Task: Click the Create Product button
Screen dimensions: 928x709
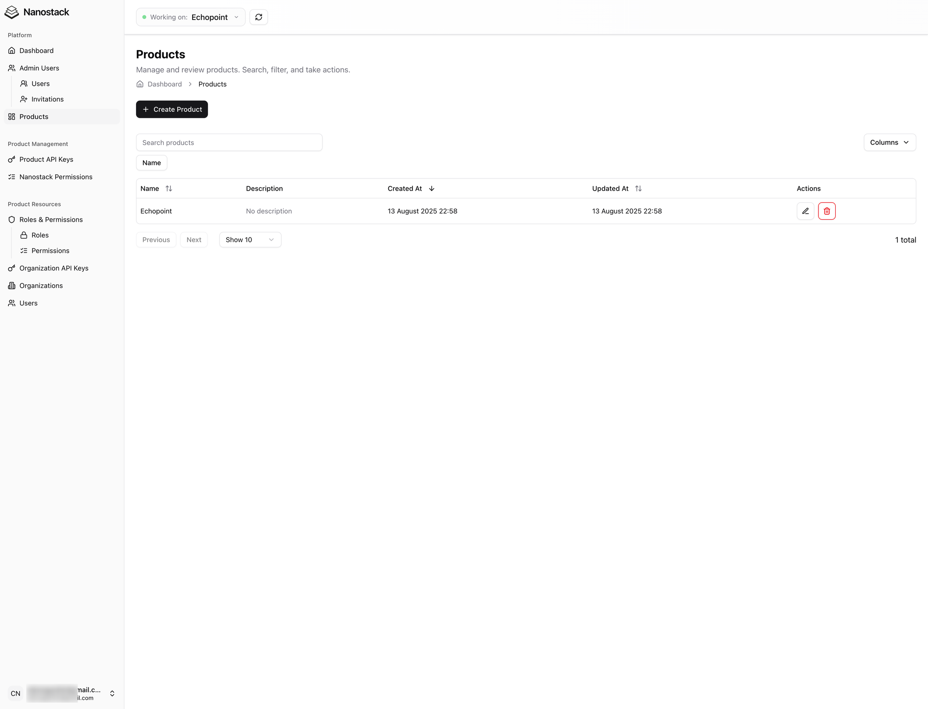Action: pos(172,109)
